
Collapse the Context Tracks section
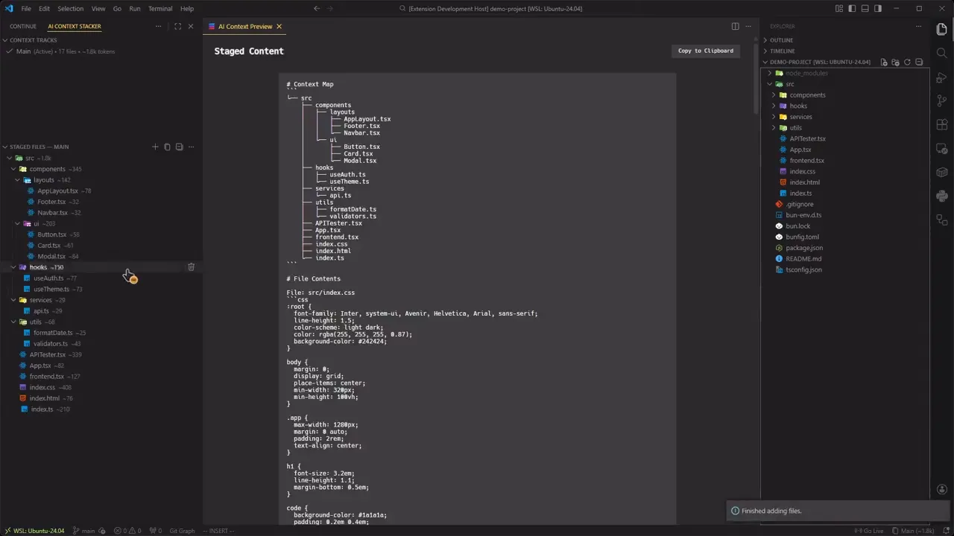coord(34,40)
